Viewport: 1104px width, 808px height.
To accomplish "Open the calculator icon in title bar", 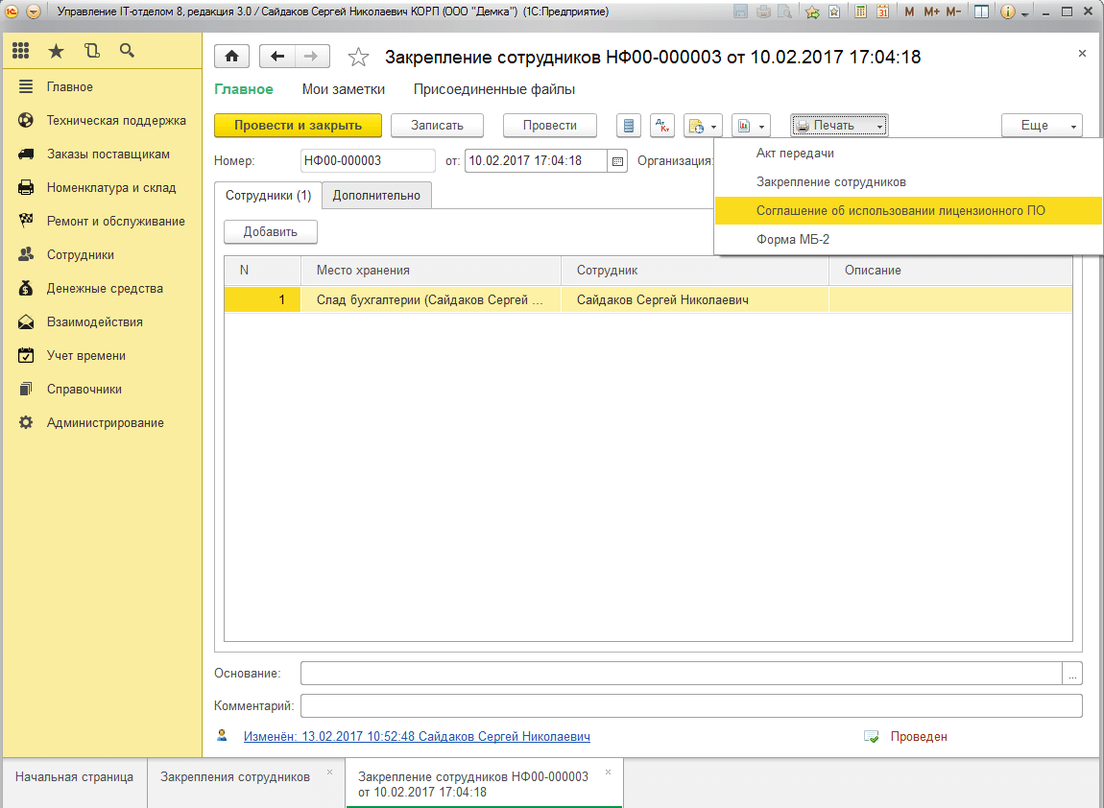I will point(861,12).
